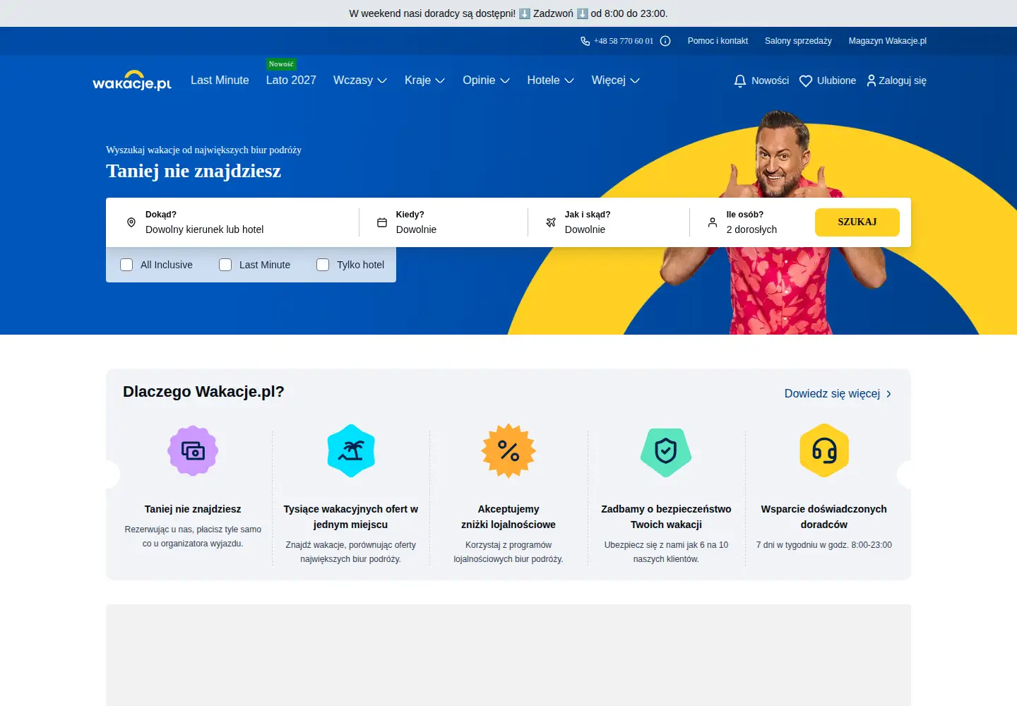The height and width of the screenshot is (706, 1017).
Task: Click the Ulubione heart icon
Action: 806,80
